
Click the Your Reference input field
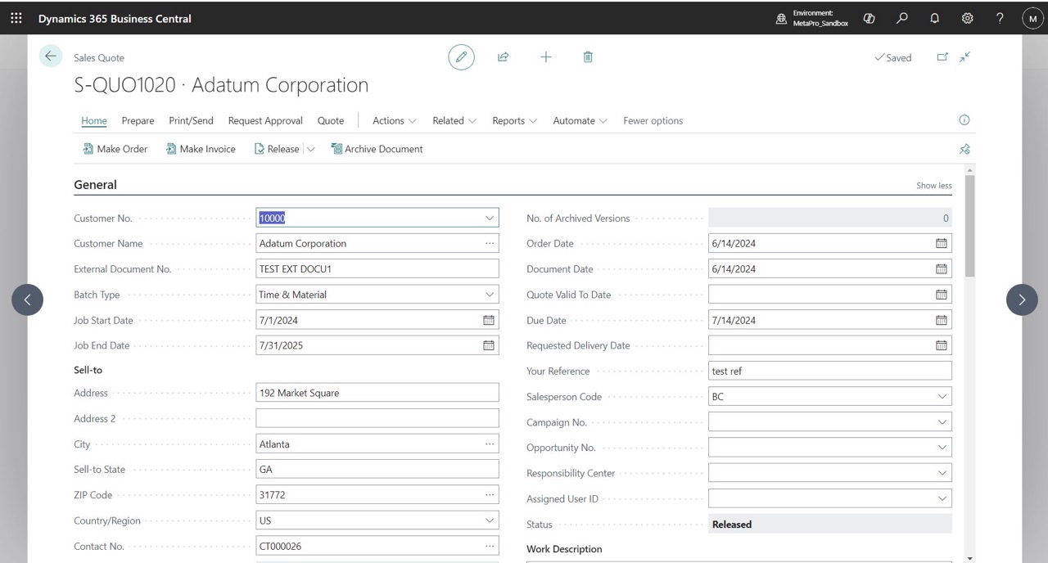830,371
